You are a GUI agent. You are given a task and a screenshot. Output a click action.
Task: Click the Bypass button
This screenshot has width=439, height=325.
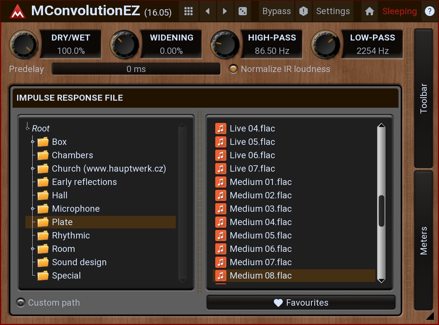tap(276, 11)
